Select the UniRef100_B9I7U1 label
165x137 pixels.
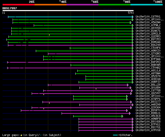pos(148,127)
